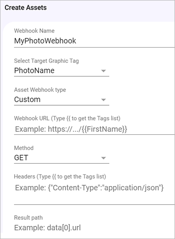Click the empty lower area of the Headers box
Image resolution: width=175 pixels, height=239 pixels.
[x=95, y=199]
